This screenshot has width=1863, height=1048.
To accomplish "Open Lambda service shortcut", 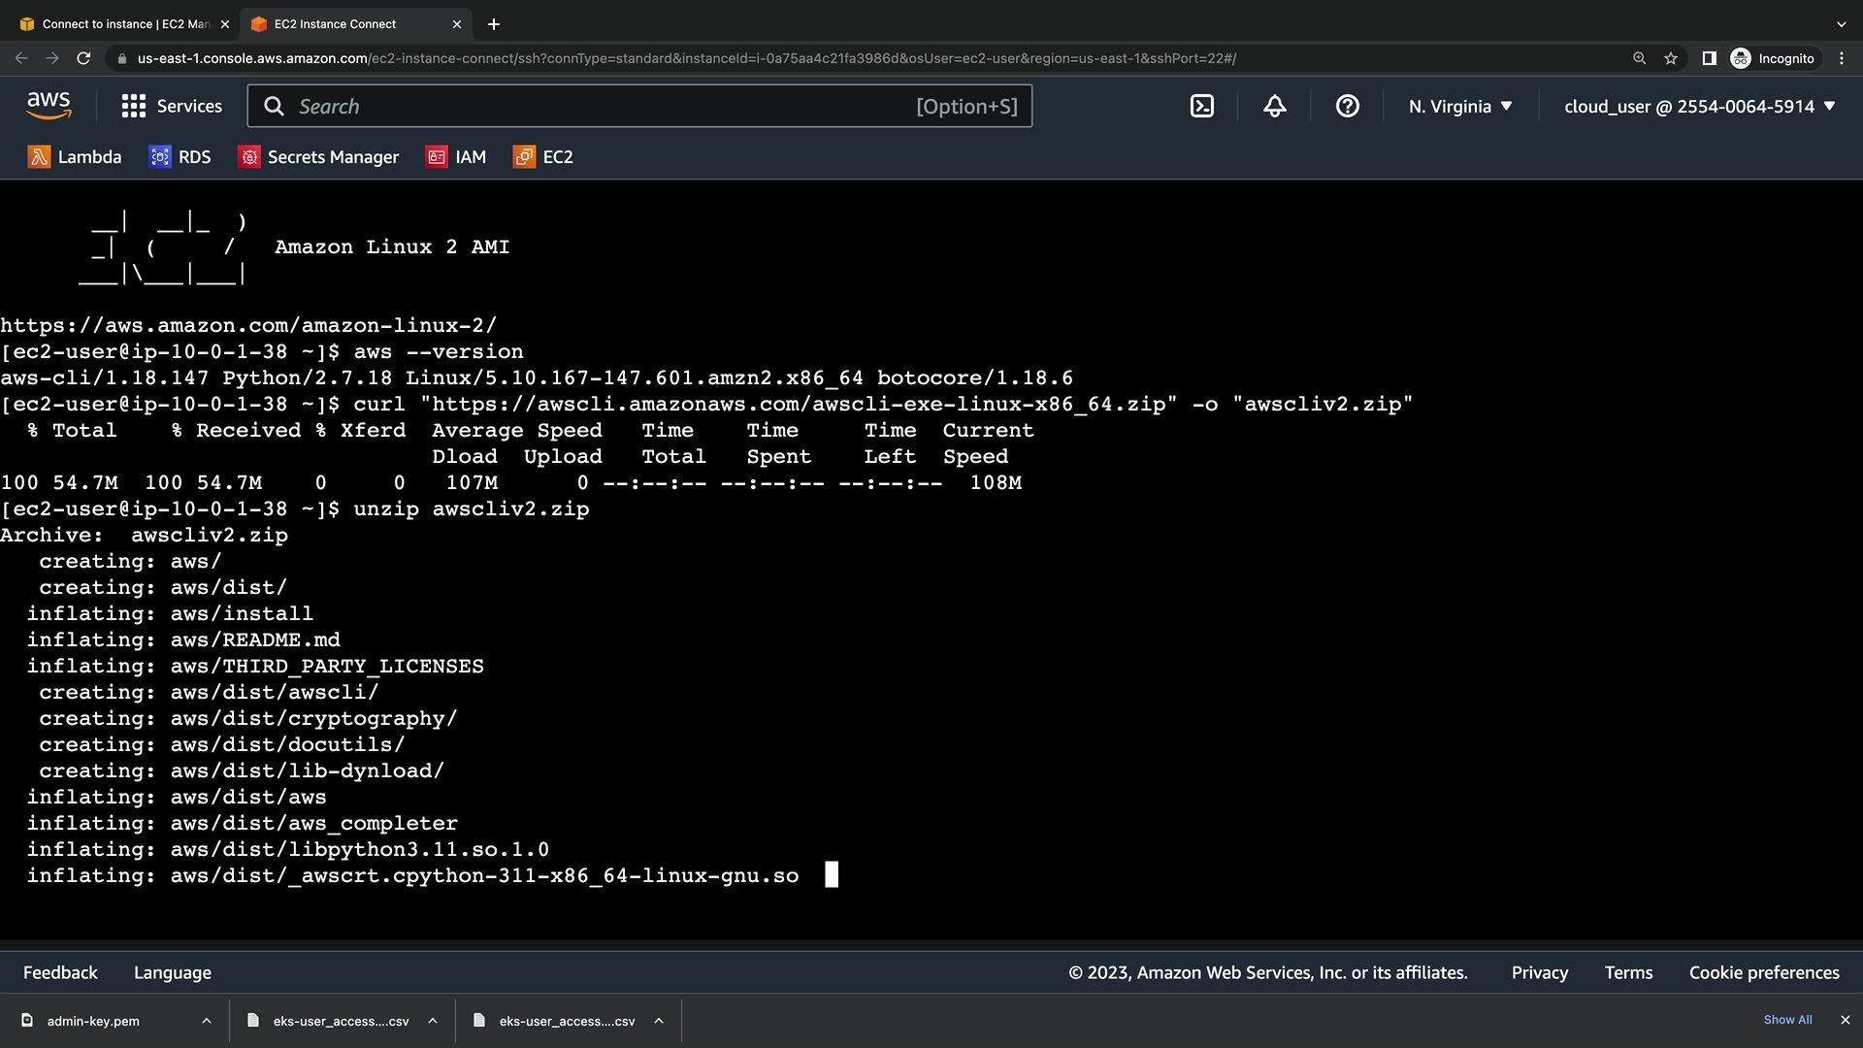I will coord(75,157).
